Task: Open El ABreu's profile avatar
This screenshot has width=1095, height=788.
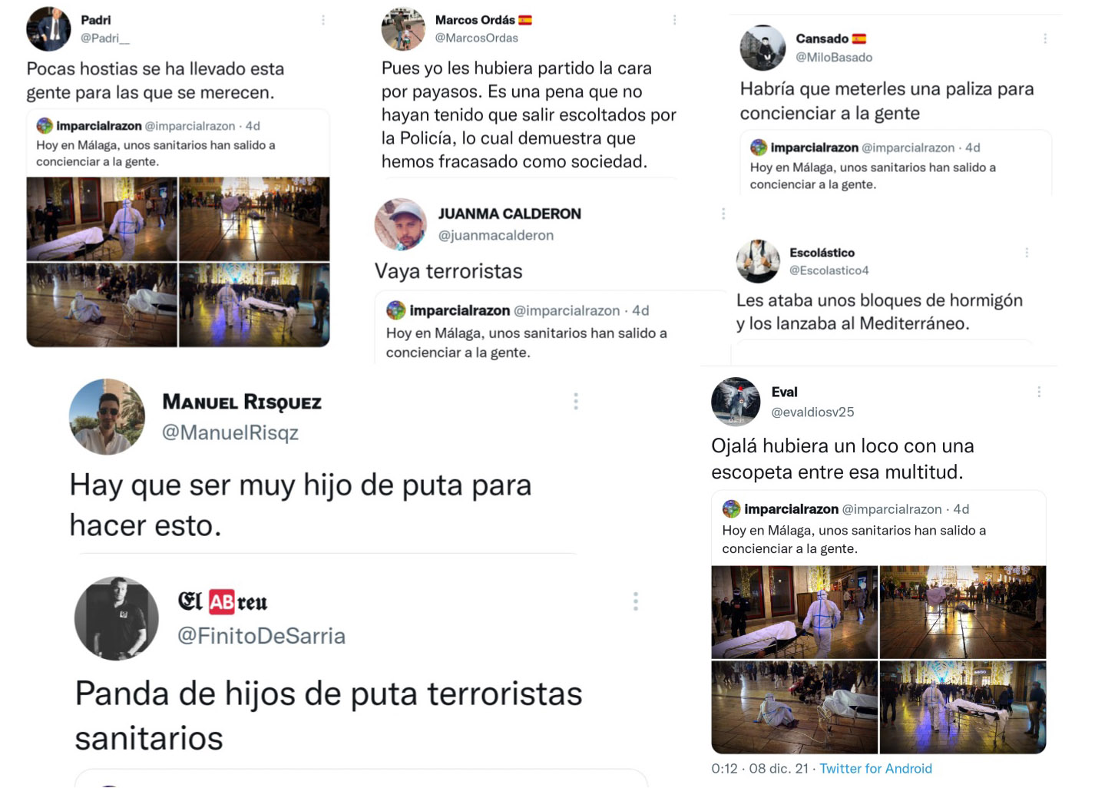Action: tap(117, 618)
